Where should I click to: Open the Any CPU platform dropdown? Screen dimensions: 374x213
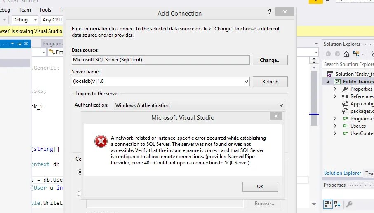[52, 20]
